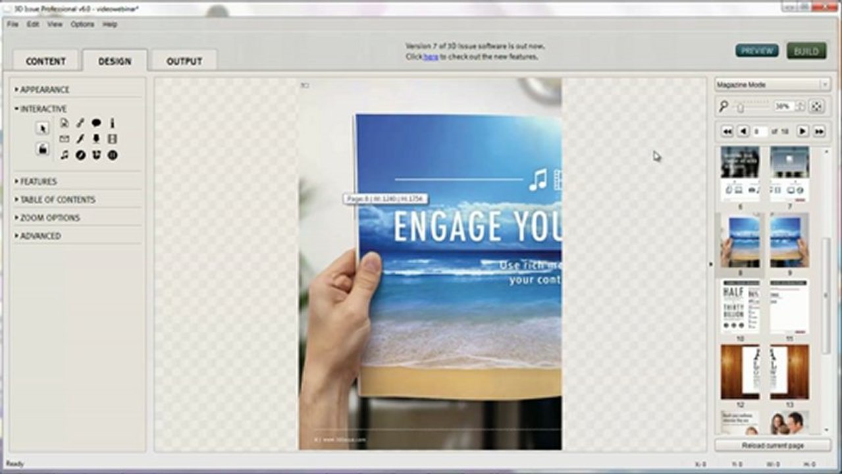Go to next page arrow

pos(803,132)
